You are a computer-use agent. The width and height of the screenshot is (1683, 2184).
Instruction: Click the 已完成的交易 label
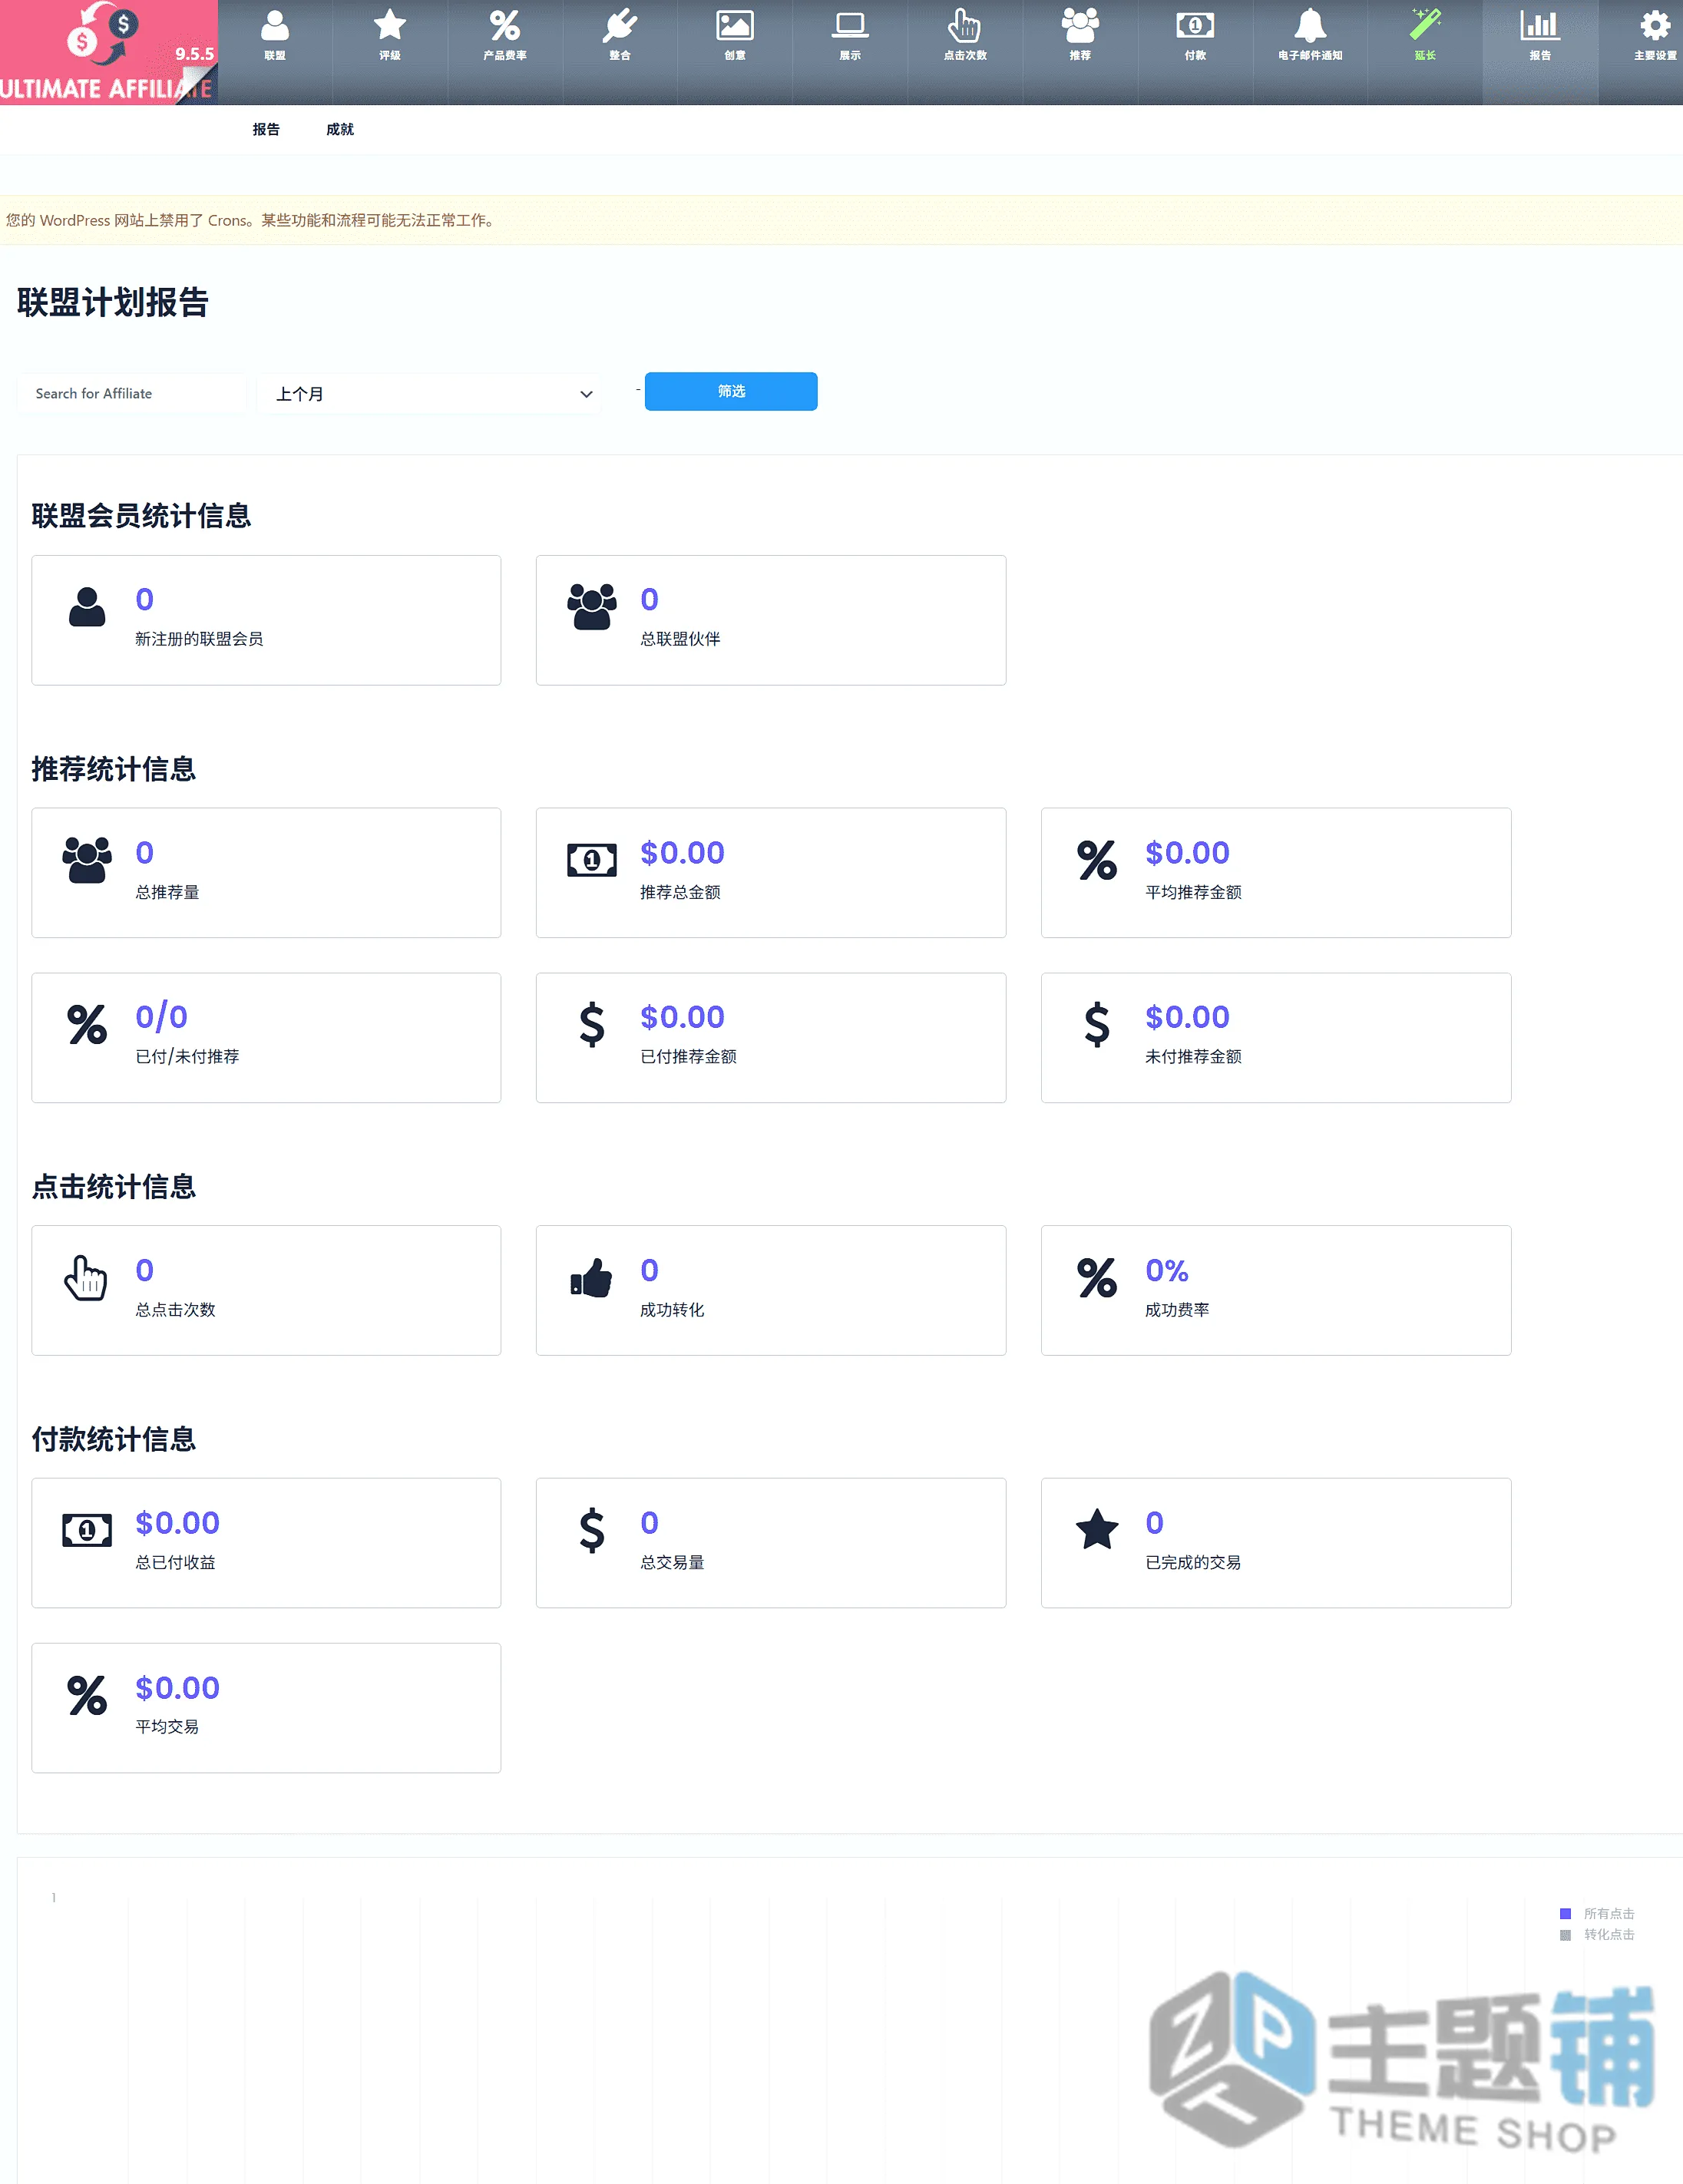pyautogui.click(x=1193, y=1562)
